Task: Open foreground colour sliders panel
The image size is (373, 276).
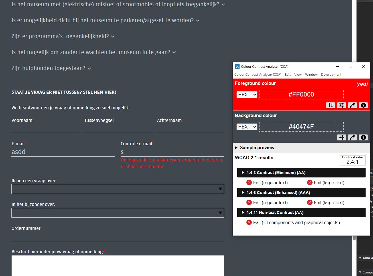Action: point(341,105)
